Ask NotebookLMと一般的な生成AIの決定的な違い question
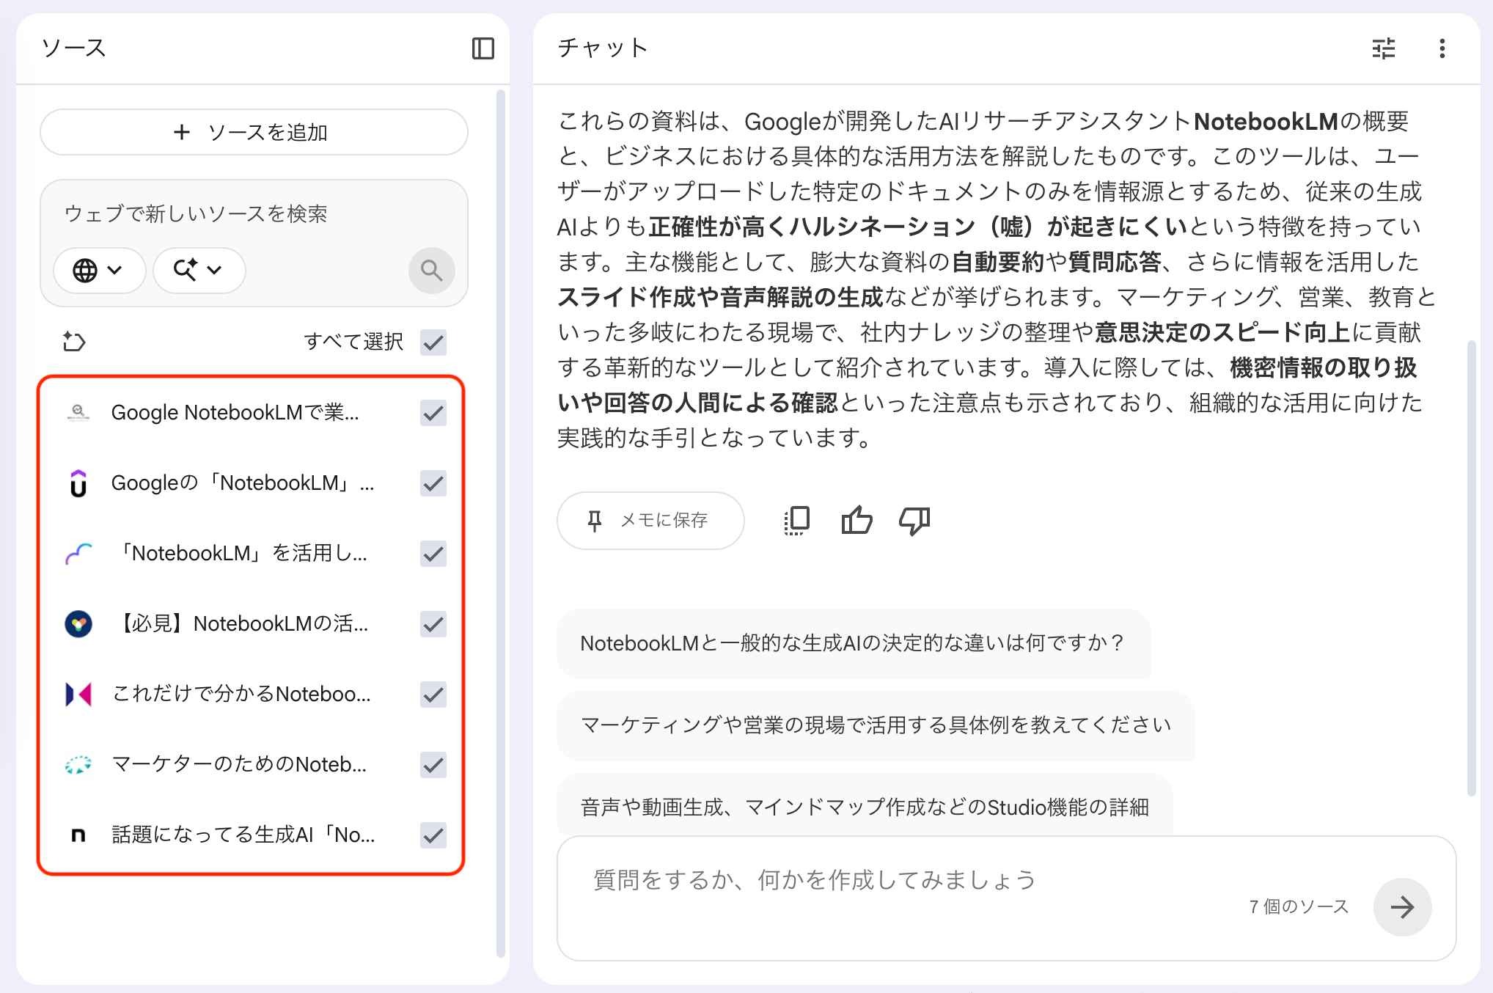1493x993 pixels. [x=854, y=643]
